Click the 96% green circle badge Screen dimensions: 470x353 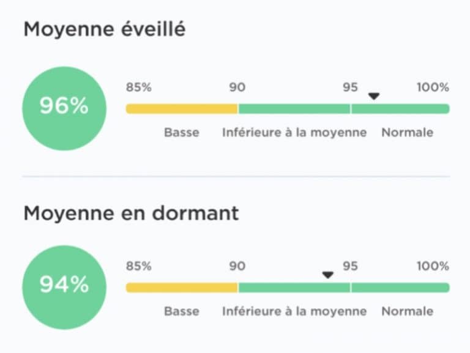click(x=64, y=108)
